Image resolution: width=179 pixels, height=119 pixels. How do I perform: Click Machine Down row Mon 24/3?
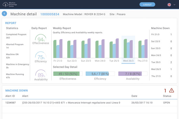pos(161,55)
